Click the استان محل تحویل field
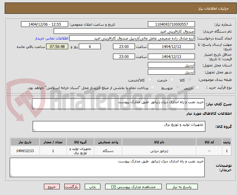 (171, 65)
